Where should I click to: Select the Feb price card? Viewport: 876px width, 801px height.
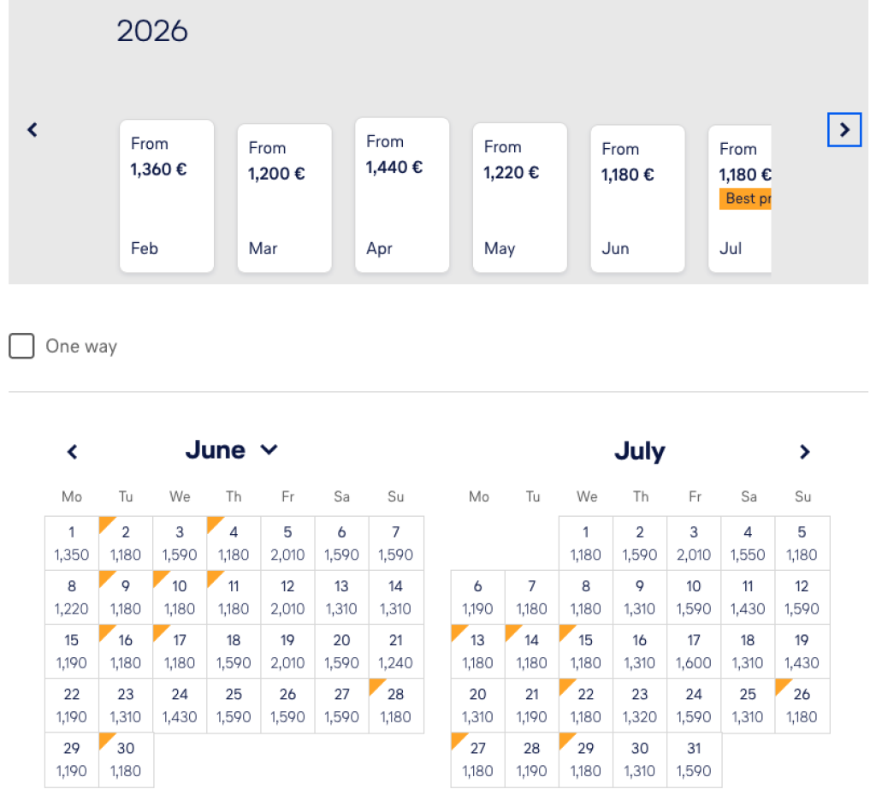click(x=167, y=196)
